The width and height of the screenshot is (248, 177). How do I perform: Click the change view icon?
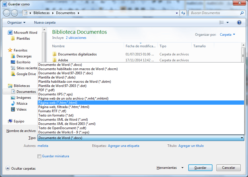click(222, 23)
